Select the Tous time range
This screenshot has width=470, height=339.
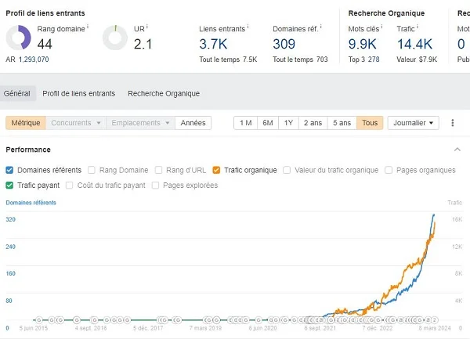370,123
